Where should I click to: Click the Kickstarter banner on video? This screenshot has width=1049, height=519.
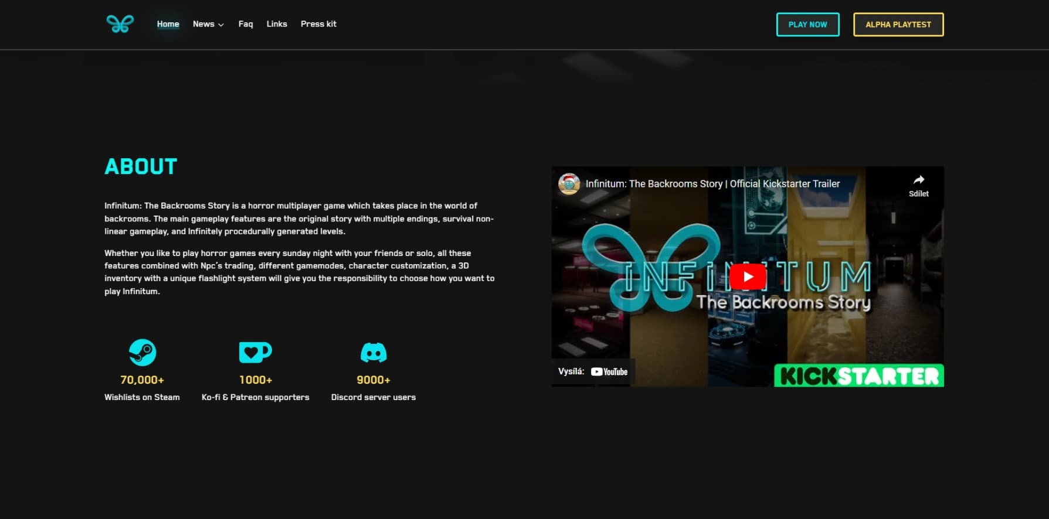click(858, 376)
